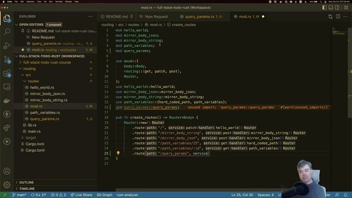Image resolution: width=352 pixels, height=198 pixels.
Task: Customize layout icon in title bar
Action: tap(346, 7)
